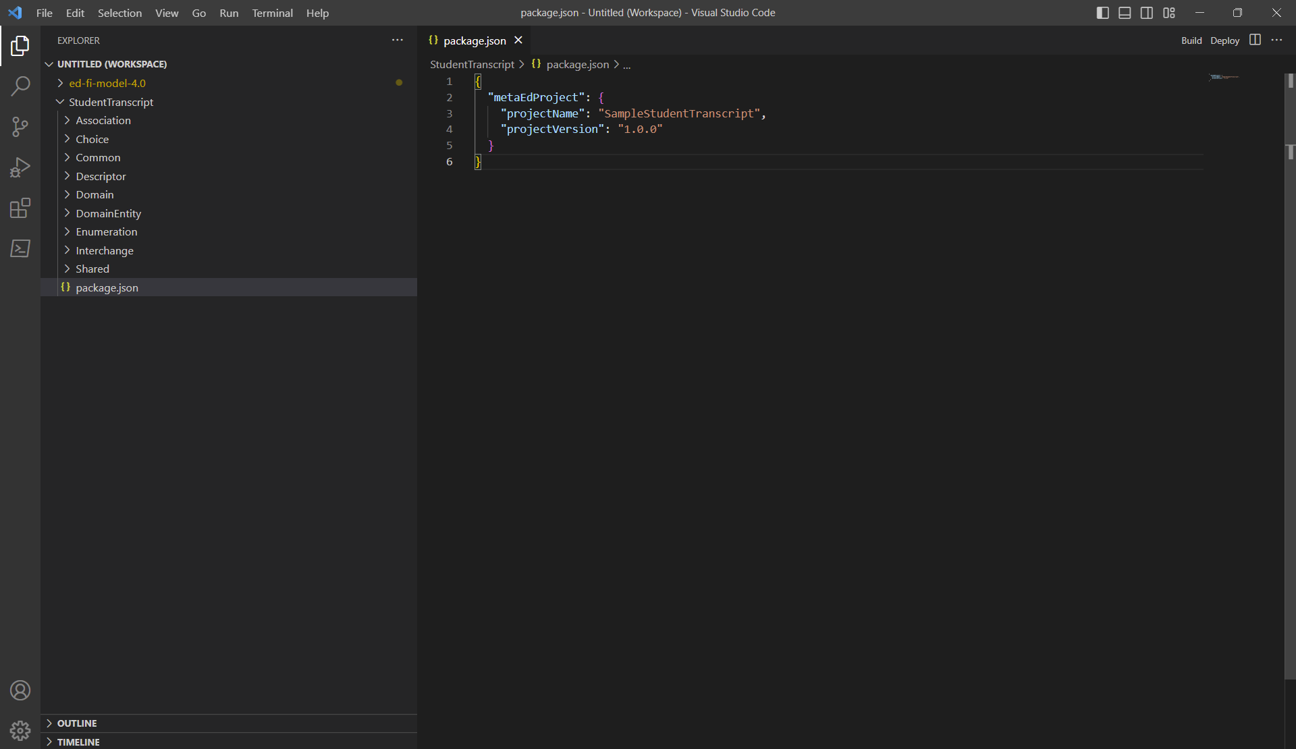Open the terminal panel icon in activity bar
Image resolution: width=1296 pixels, height=749 pixels.
20,248
